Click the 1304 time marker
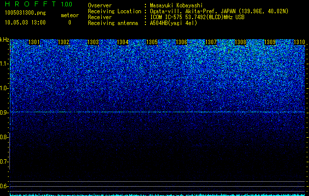The image size is (309, 196). point(123,42)
